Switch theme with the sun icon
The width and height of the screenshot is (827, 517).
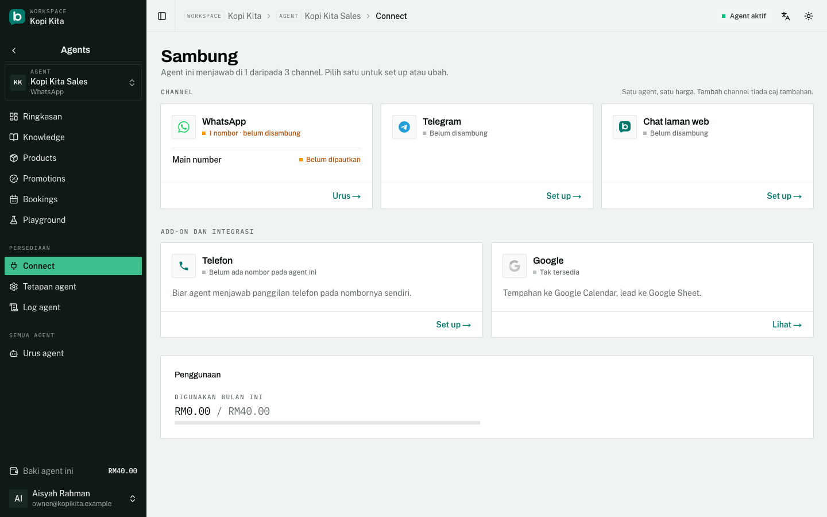pos(809,16)
